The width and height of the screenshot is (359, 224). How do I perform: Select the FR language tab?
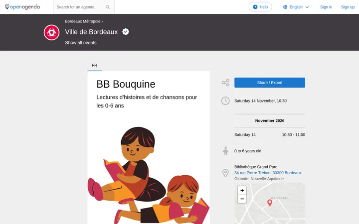point(95,65)
